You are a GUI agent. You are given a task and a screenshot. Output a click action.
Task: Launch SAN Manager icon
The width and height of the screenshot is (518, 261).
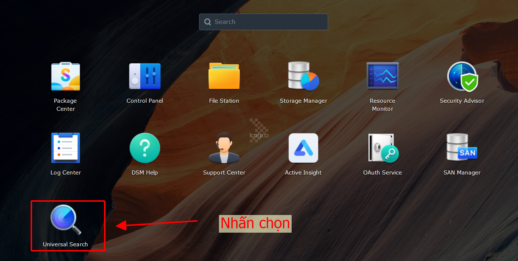coord(462,148)
